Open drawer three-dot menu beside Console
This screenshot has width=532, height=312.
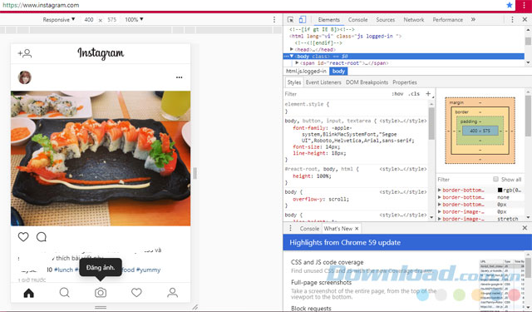pyautogui.click(x=290, y=229)
